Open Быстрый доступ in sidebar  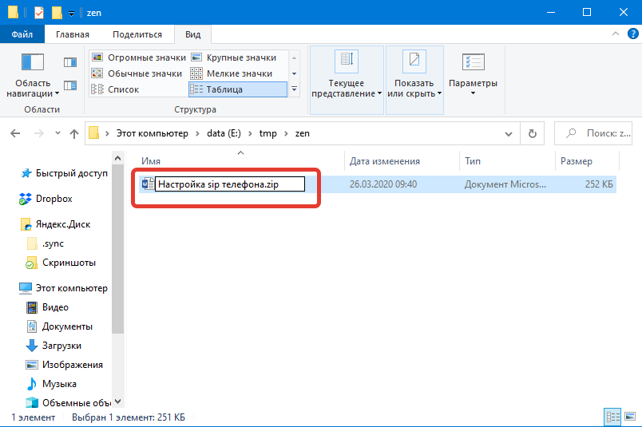[64, 173]
